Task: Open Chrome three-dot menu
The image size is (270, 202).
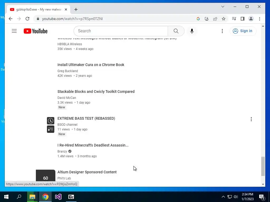Action: 259,19
